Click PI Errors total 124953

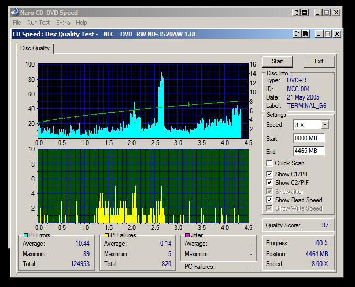coord(80,264)
